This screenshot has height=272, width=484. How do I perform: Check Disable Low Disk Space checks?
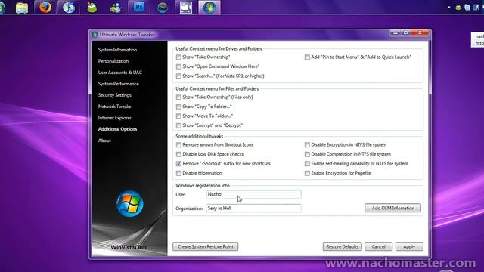178,154
